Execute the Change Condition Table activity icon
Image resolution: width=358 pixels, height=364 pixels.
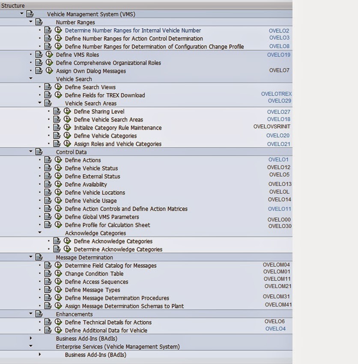[x=58, y=273]
